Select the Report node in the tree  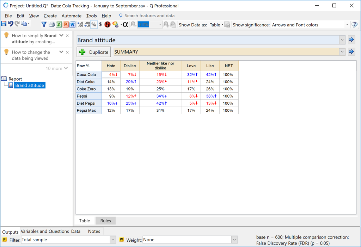coord(15,79)
